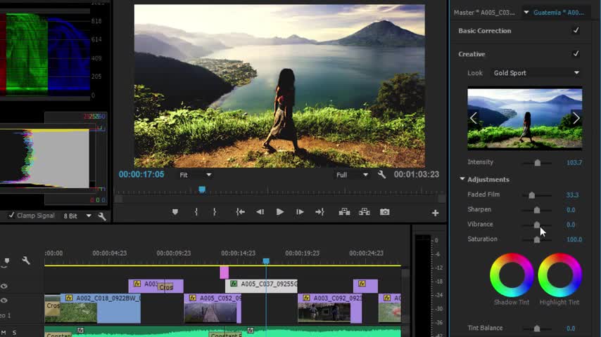
Task: Select the A005_C037 clip in timeline
Action: tap(261, 286)
